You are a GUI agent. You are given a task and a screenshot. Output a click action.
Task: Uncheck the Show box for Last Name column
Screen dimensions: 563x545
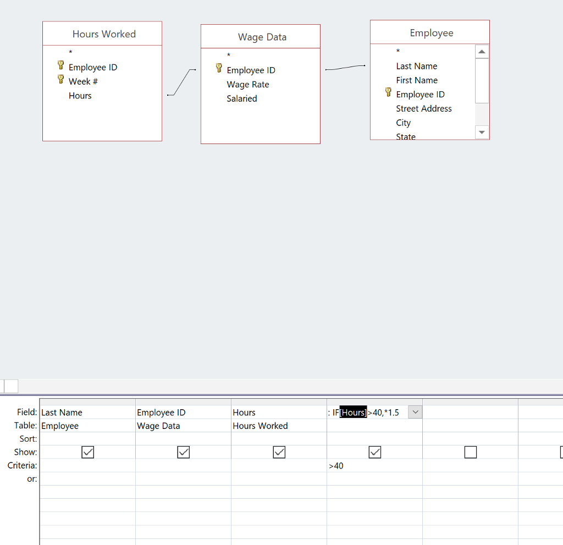87,452
